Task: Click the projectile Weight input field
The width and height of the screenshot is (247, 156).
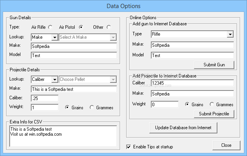Action: [x=45, y=107]
